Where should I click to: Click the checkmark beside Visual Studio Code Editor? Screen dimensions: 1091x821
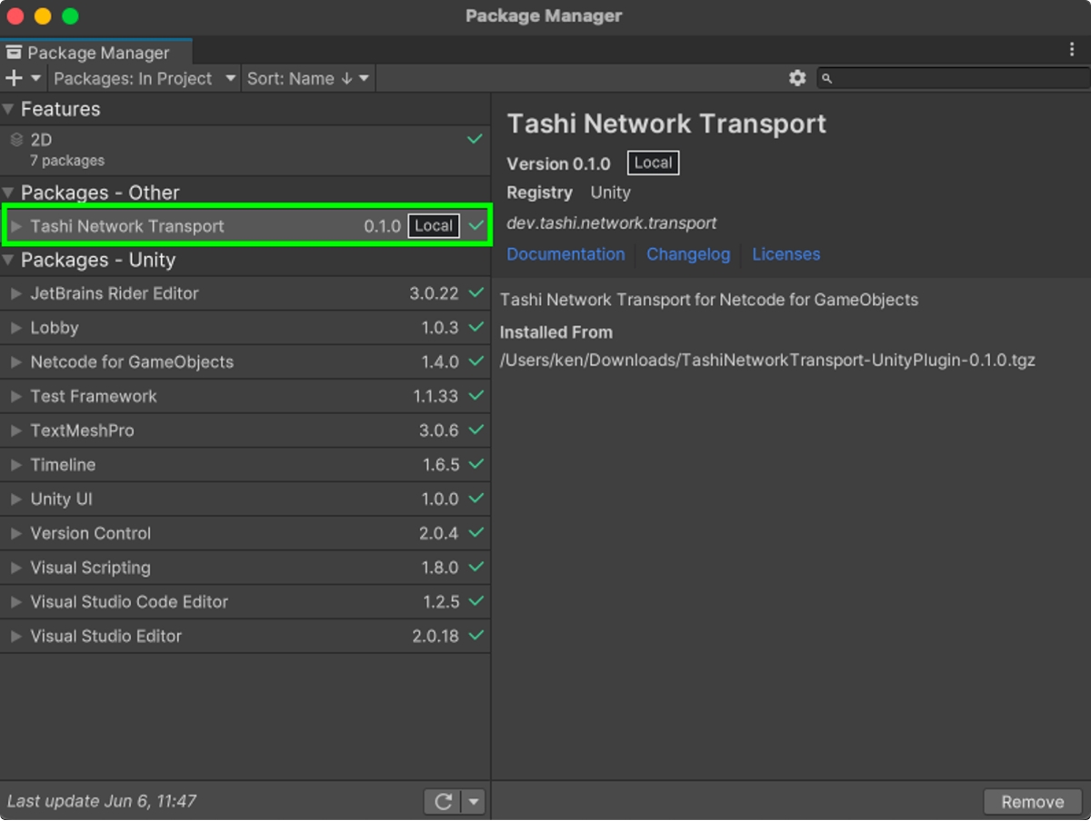point(475,601)
